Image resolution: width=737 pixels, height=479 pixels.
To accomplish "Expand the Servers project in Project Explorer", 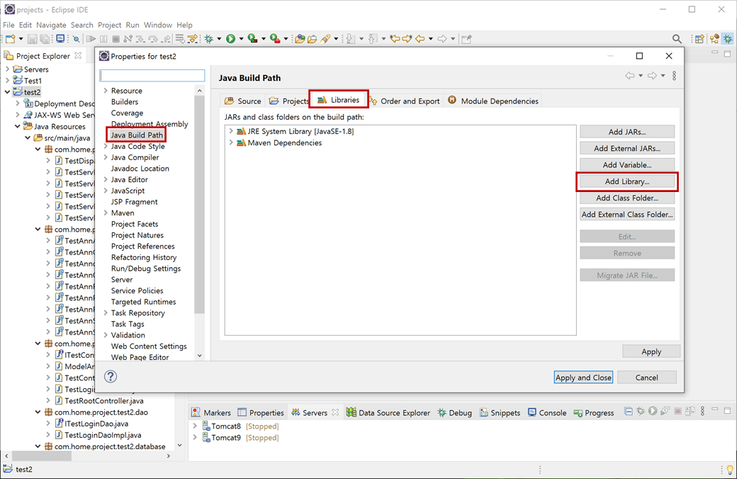I will click(8, 69).
